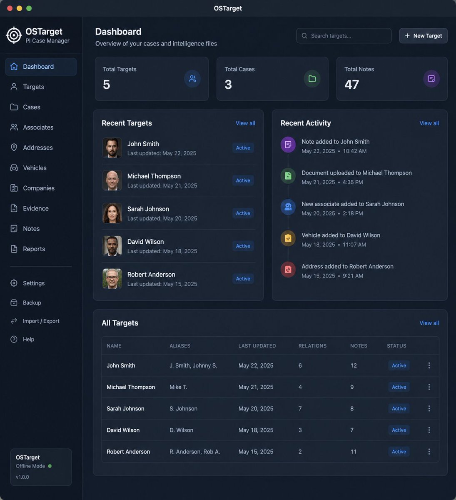456x500 pixels.
Task: Click the search magnifier icon
Action: (x=304, y=36)
